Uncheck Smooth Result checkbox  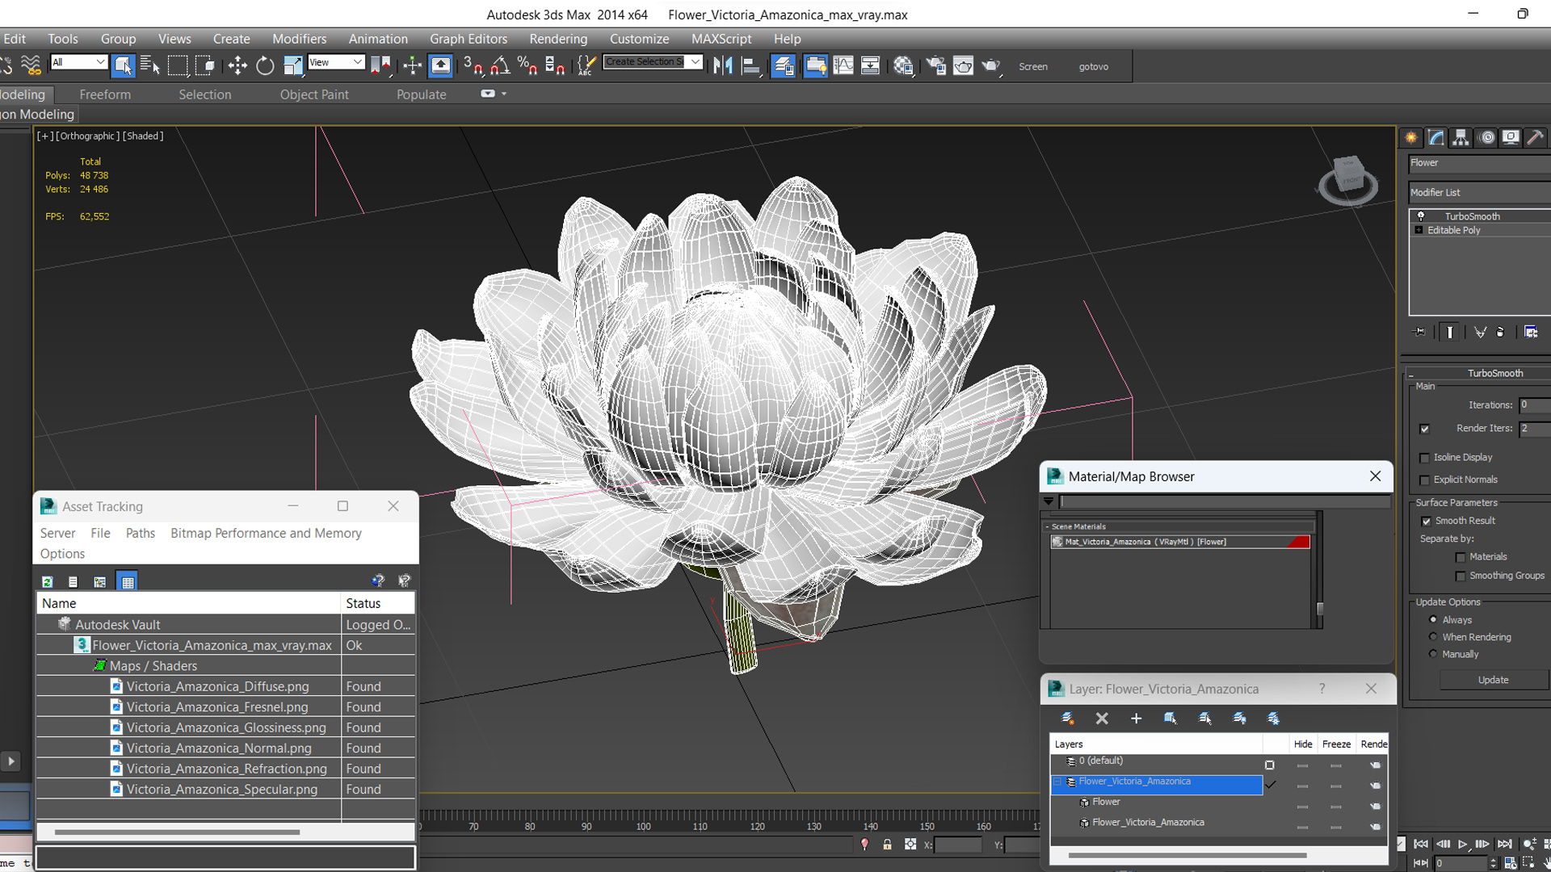coord(1427,521)
